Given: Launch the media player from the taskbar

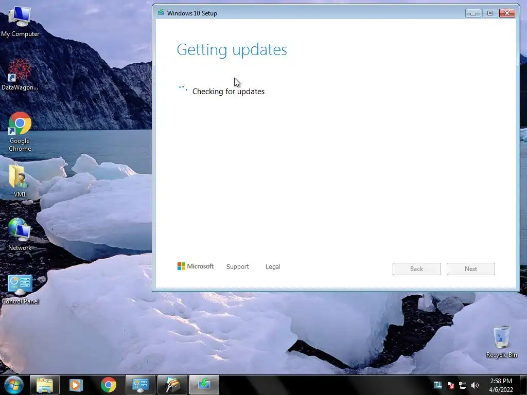Looking at the screenshot, I should (x=76, y=385).
